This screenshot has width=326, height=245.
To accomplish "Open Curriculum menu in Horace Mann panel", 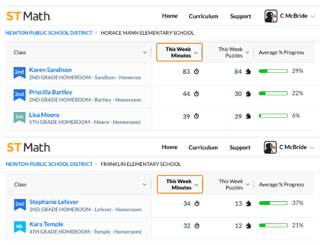I will pos(204,16).
